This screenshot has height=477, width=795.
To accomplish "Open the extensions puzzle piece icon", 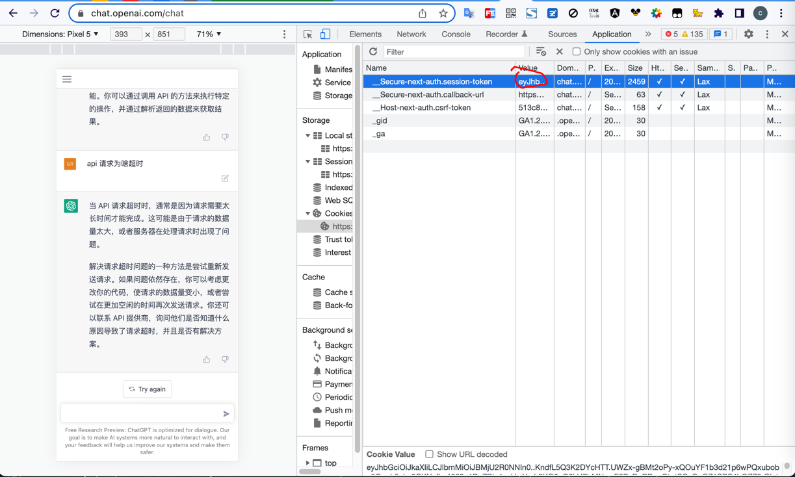I will click(x=719, y=13).
